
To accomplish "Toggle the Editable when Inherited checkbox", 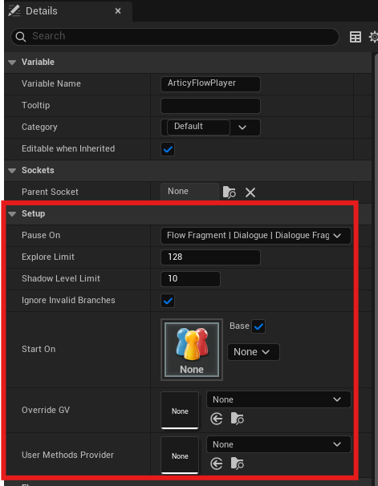I will pyautogui.click(x=168, y=149).
